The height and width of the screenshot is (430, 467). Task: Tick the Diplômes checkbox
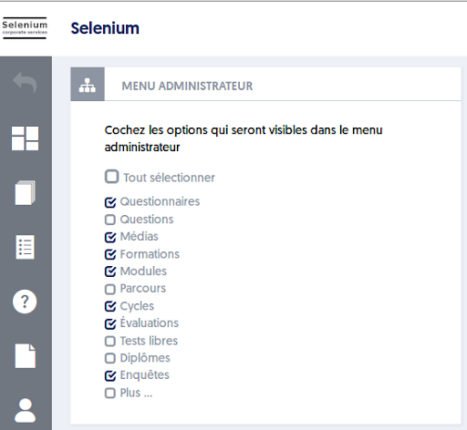(x=110, y=358)
